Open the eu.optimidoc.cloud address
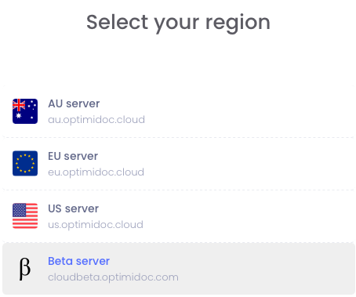 (96, 172)
